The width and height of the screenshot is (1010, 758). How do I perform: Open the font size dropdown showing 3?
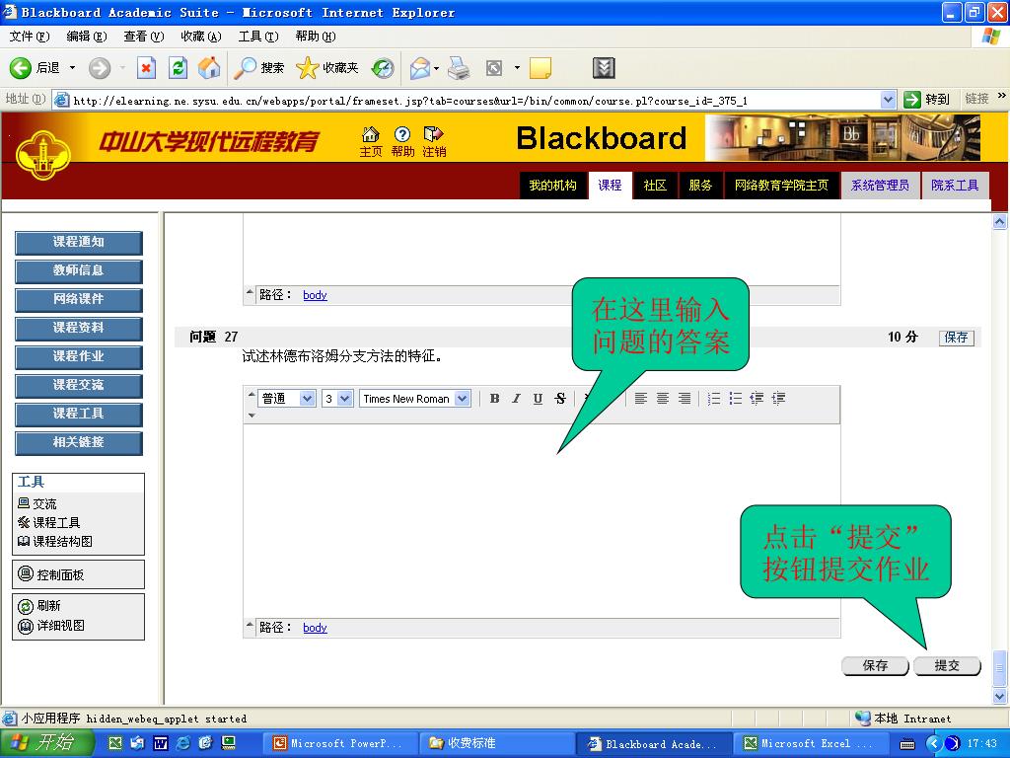(337, 399)
